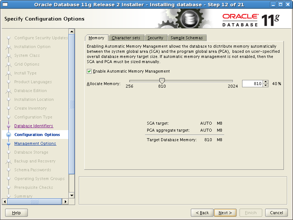293x220 pixels.
Task: Click the step list scroll left arrow
Action: point(5,202)
